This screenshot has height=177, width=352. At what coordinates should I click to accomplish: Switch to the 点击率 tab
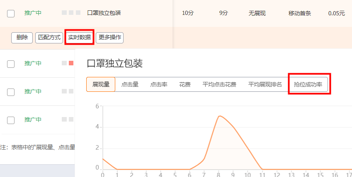[159, 84]
